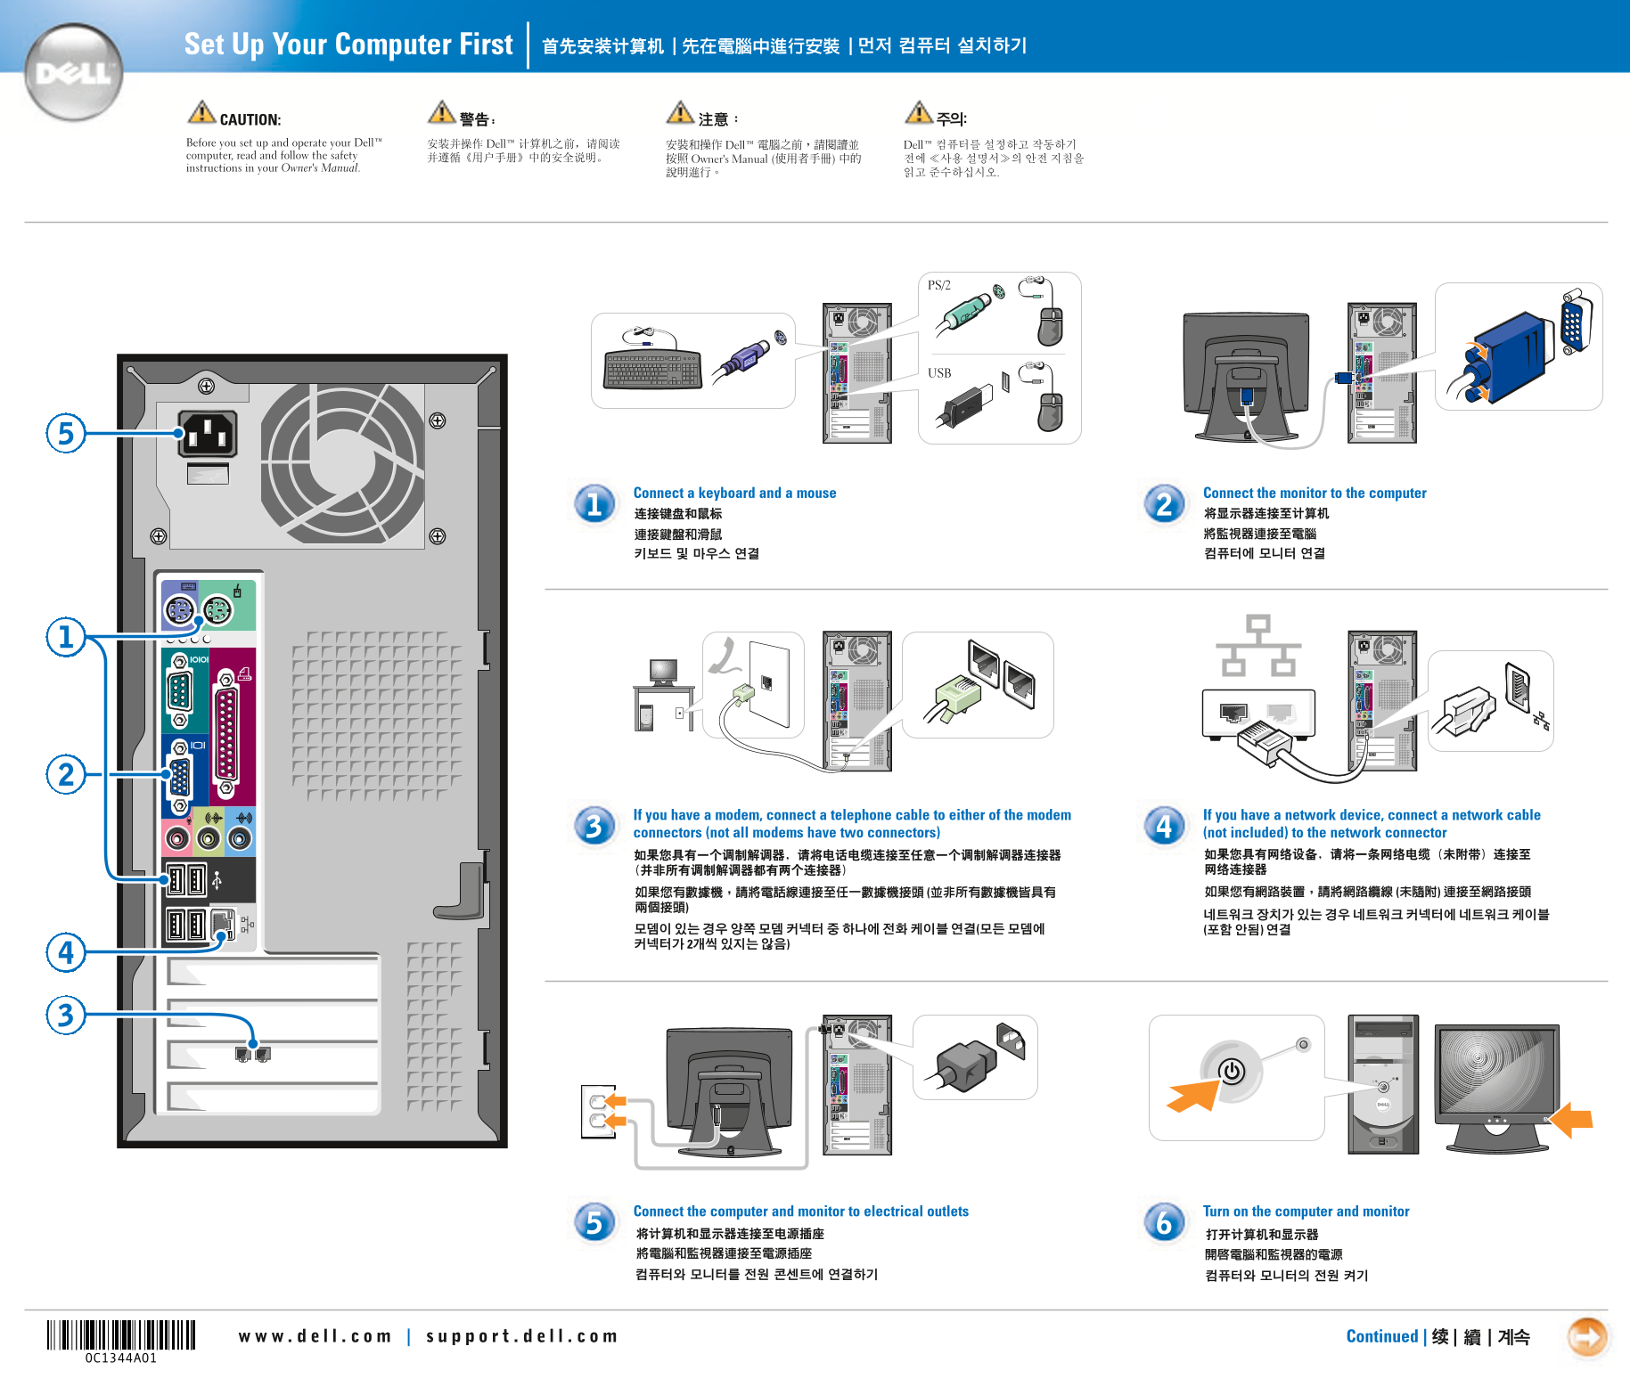
Task: Click the warning triangle beside 警告
Action: 441,112
